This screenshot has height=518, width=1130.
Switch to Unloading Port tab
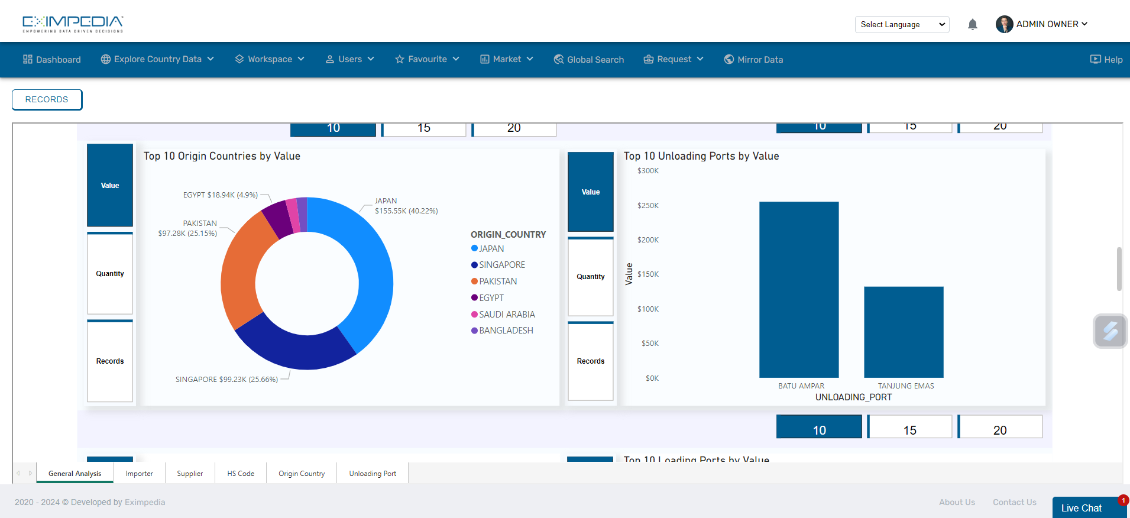pyautogui.click(x=373, y=474)
